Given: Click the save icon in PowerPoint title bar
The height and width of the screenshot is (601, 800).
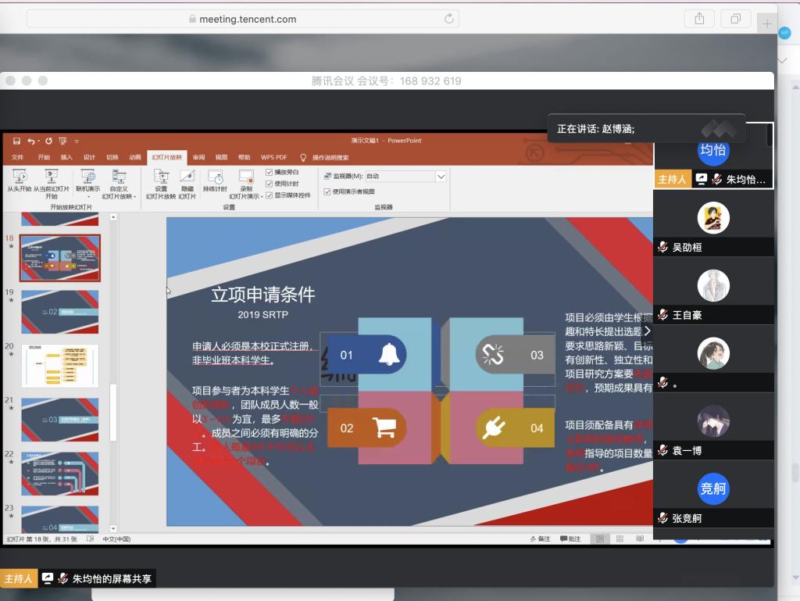Looking at the screenshot, I should [16, 141].
